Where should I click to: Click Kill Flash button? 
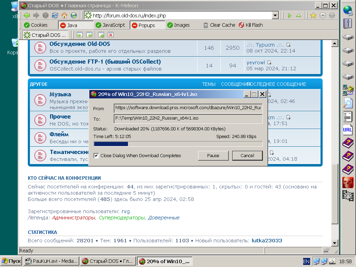[251, 25]
